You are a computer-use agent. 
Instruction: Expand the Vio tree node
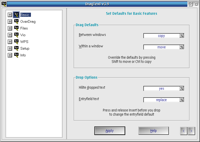10,35
